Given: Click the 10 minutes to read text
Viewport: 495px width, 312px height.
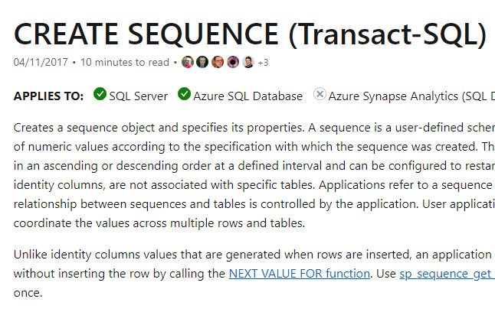Looking at the screenshot, I should coord(125,62).
